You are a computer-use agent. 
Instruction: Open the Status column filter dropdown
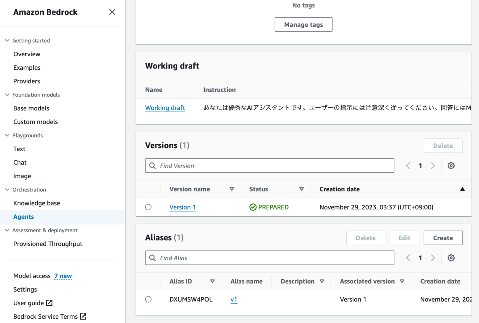[302, 189]
